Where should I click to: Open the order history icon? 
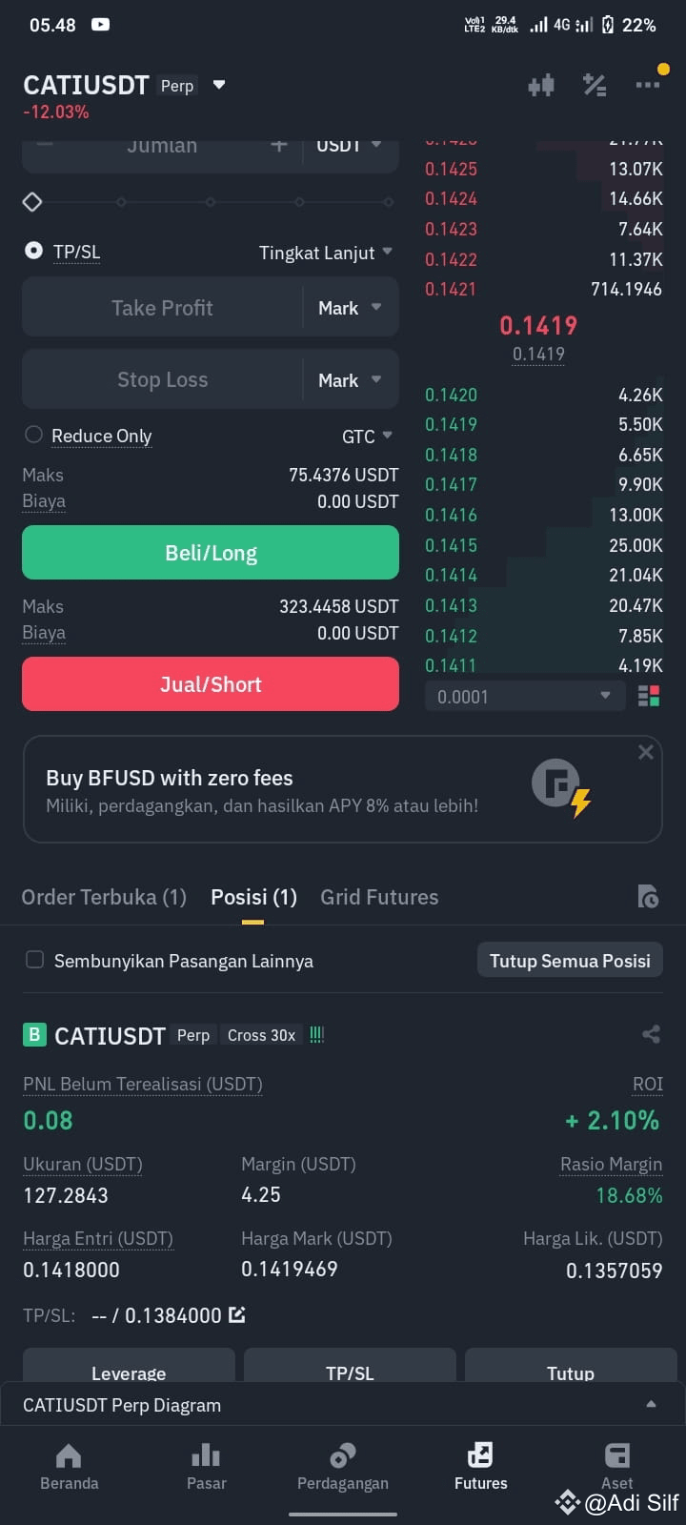pos(648,897)
